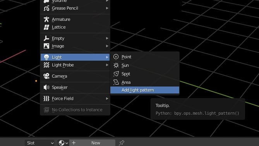
Task: Click the Spot light icon
Action: pyautogui.click(x=116, y=74)
